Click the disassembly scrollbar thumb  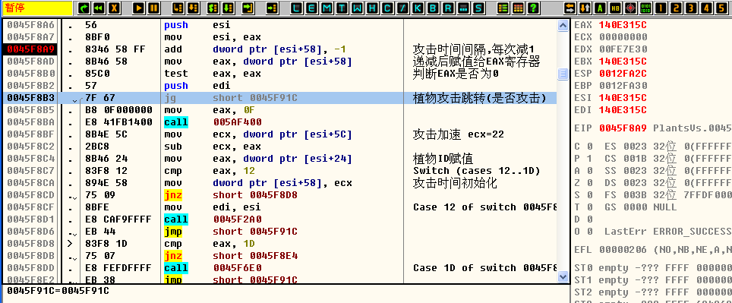[x=563, y=74]
